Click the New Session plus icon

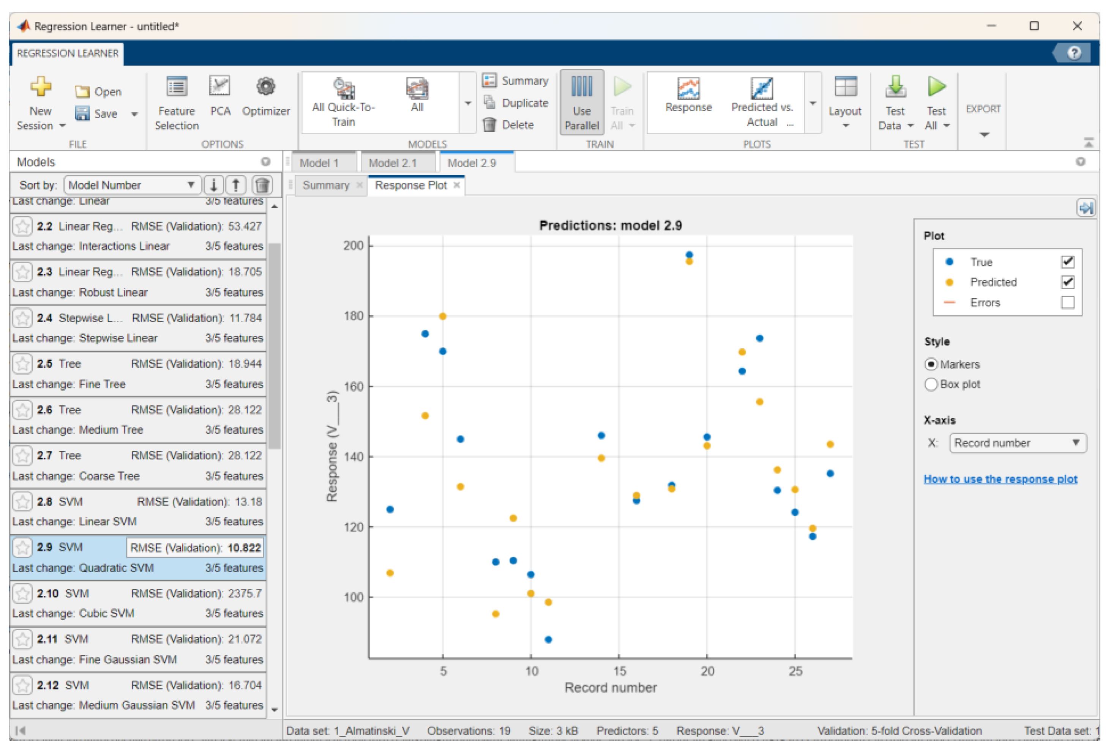coord(41,87)
